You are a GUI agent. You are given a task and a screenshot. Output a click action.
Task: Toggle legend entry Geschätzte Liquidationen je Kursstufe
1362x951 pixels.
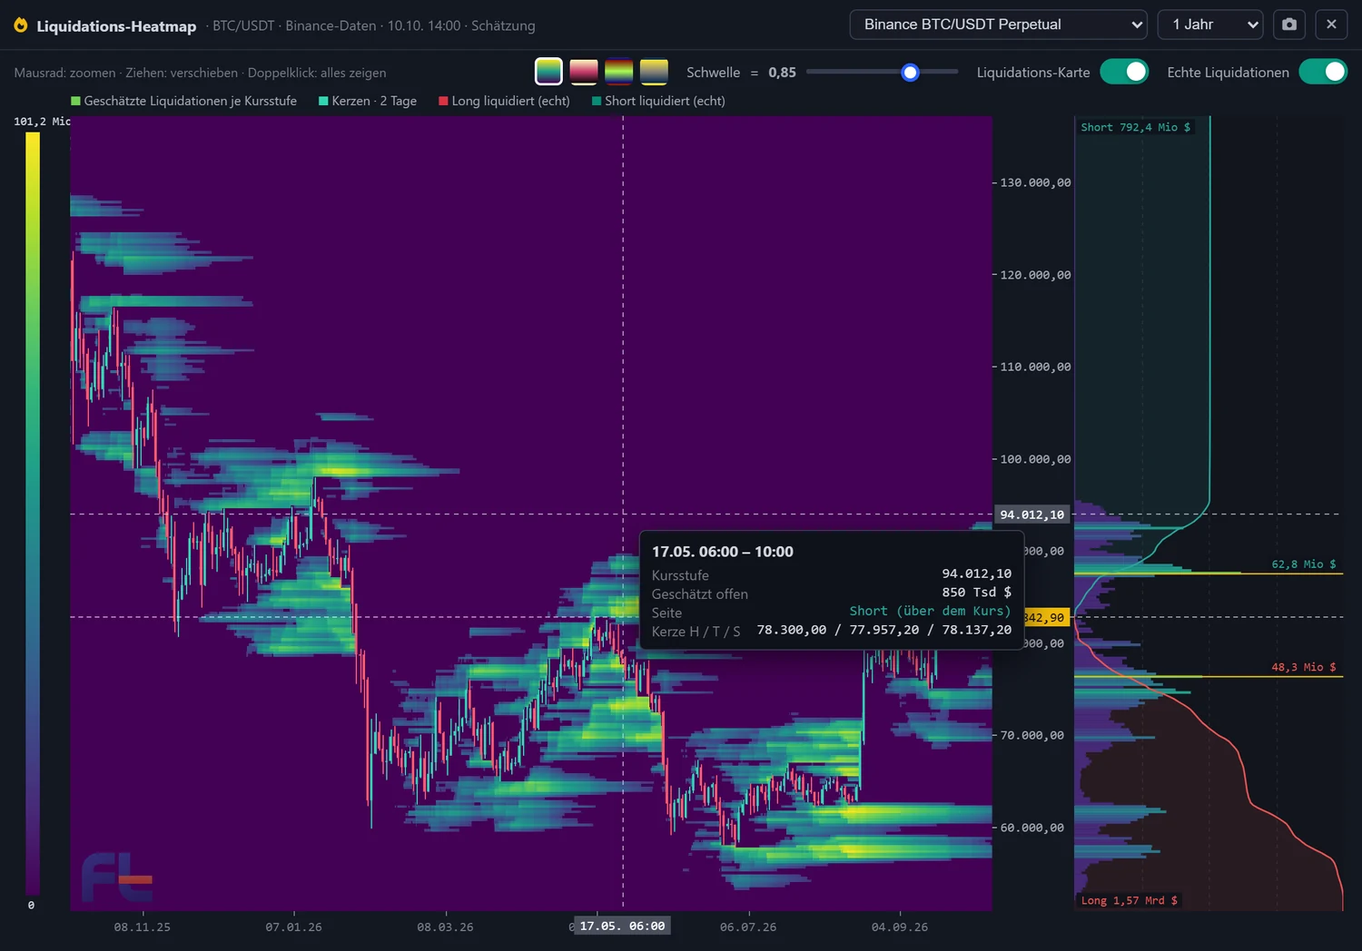184,101
